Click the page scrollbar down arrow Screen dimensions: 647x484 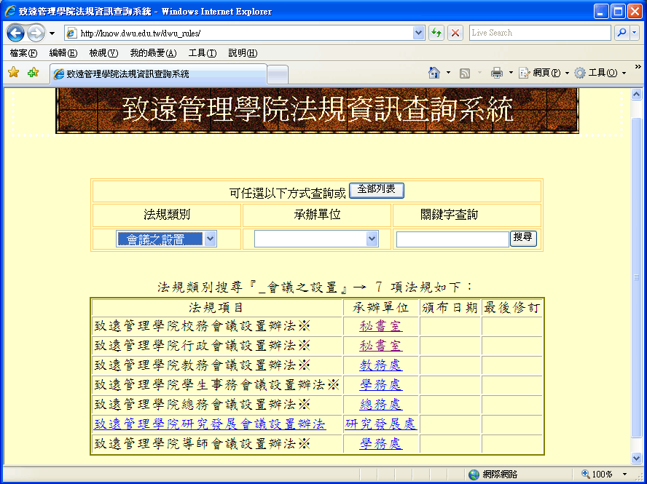tap(636, 458)
